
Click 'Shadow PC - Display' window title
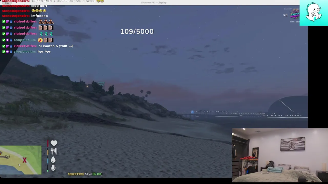tap(154, 3)
